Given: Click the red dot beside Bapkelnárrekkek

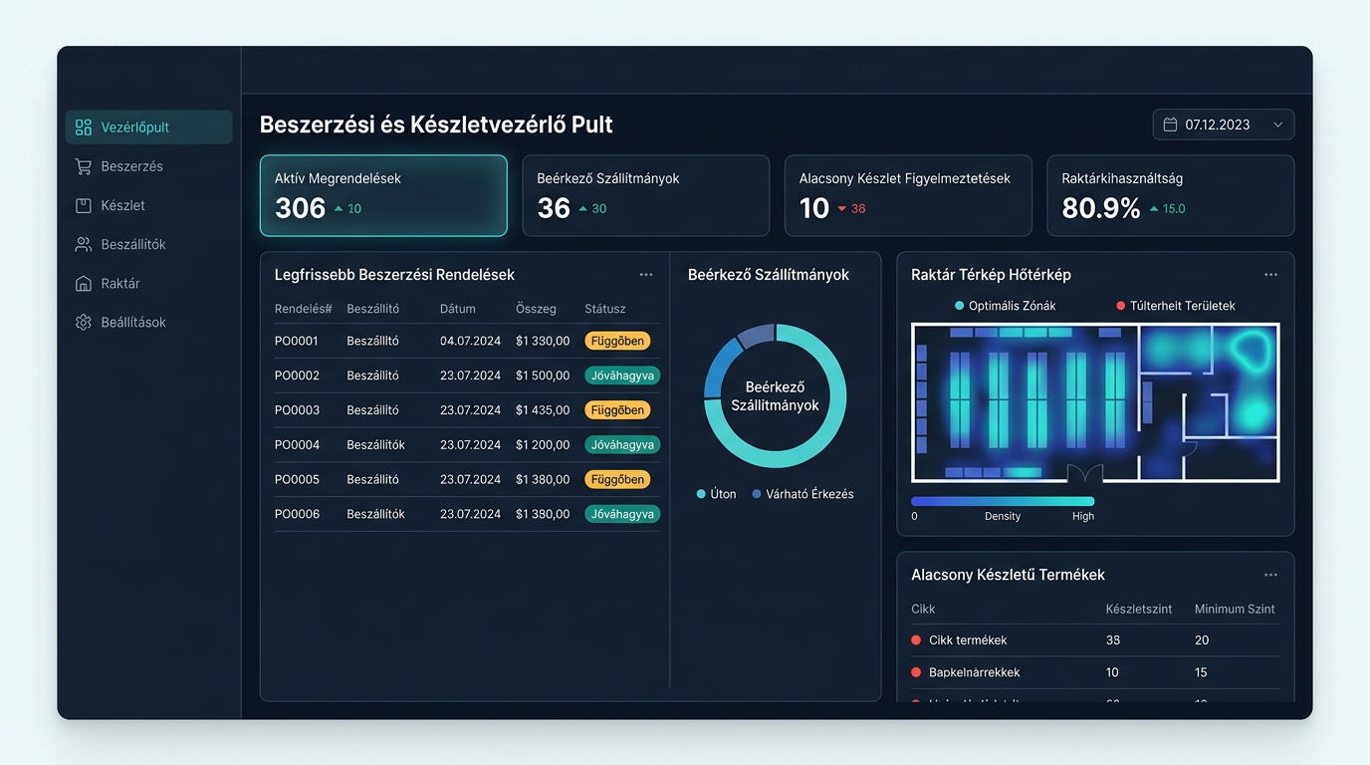Looking at the screenshot, I should 916,672.
